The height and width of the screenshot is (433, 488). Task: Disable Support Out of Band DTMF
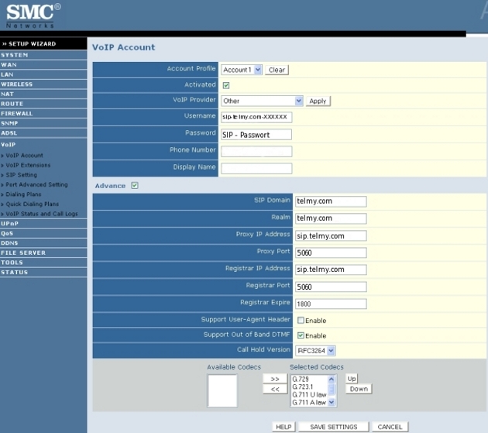(x=301, y=335)
